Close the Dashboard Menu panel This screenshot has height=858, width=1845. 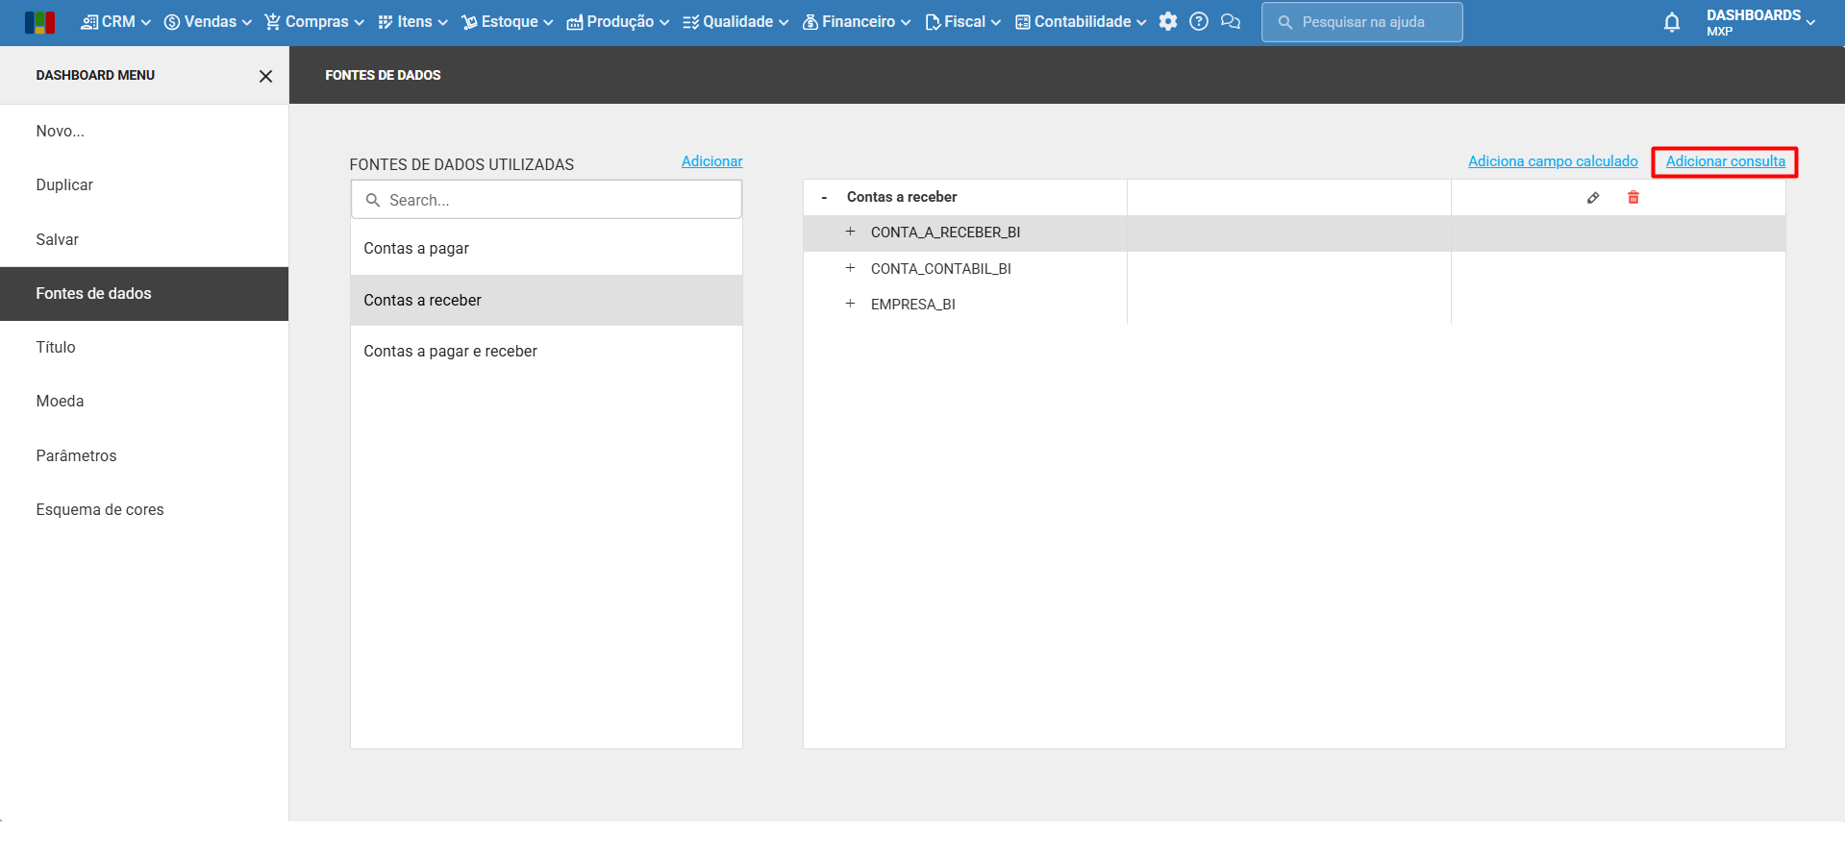(266, 76)
